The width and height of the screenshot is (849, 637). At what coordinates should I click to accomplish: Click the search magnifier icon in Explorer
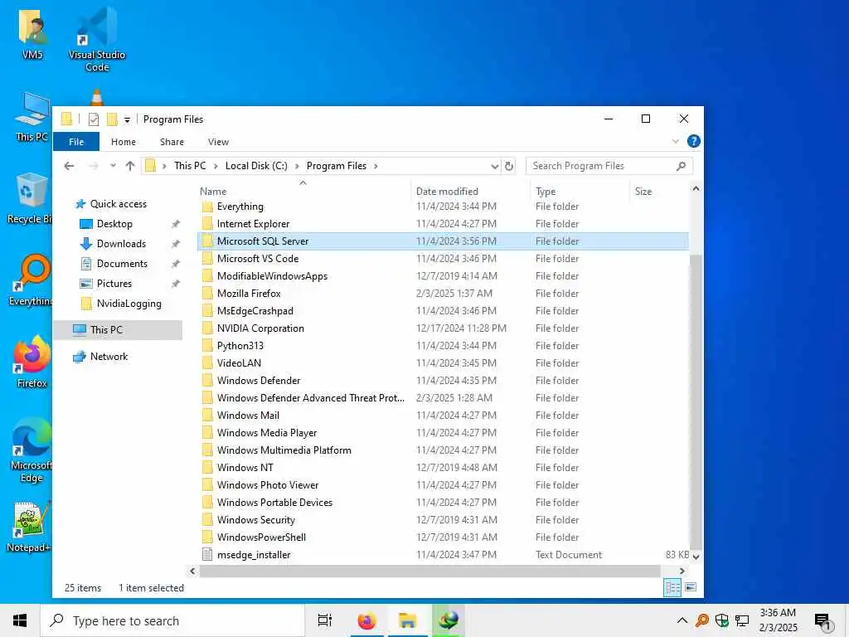pyautogui.click(x=682, y=166)
